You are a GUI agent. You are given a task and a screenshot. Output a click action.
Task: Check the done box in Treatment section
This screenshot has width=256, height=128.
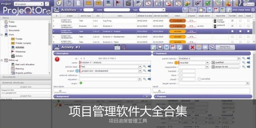180,75
